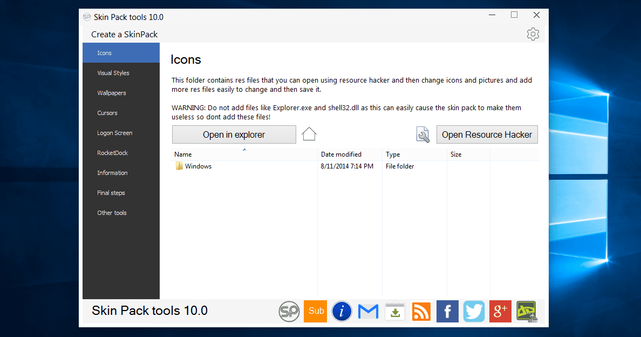Viewport: 641px width, 337px height.
Task: Switch to Visual Styles section
Action: (121, 73)
